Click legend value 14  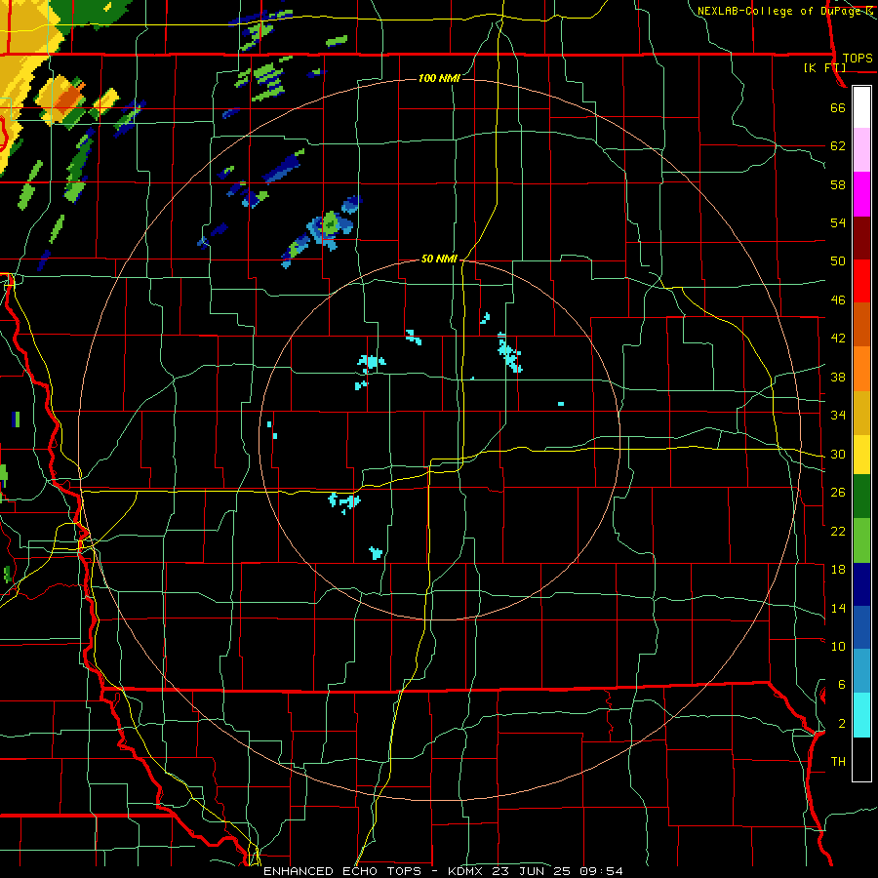pyautogui.click(x=838, y=608)
